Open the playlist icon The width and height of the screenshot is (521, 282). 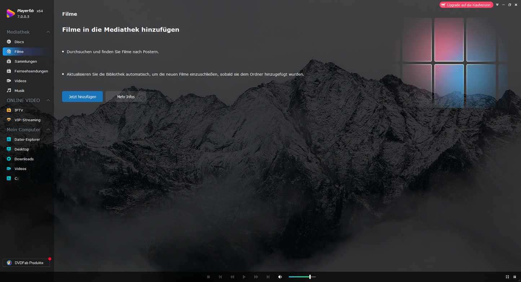point(515,277)
